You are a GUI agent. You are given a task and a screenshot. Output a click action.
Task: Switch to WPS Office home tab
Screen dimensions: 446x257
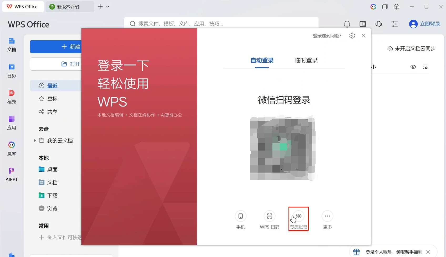click(23, 7)
